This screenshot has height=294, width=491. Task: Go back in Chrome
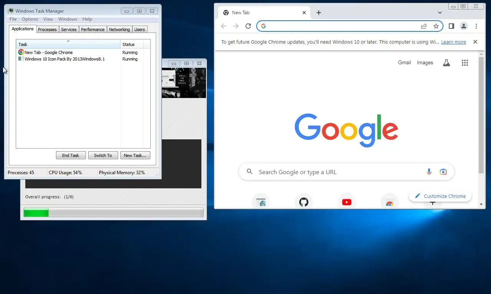(x=224, y=26)
